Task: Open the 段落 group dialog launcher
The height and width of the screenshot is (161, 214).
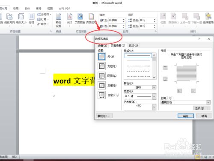Action: (156, 31)
